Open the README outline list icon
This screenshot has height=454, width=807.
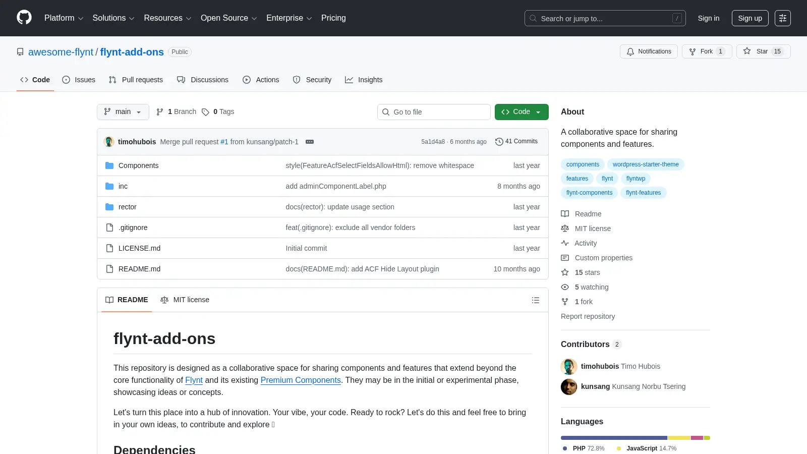536,300
